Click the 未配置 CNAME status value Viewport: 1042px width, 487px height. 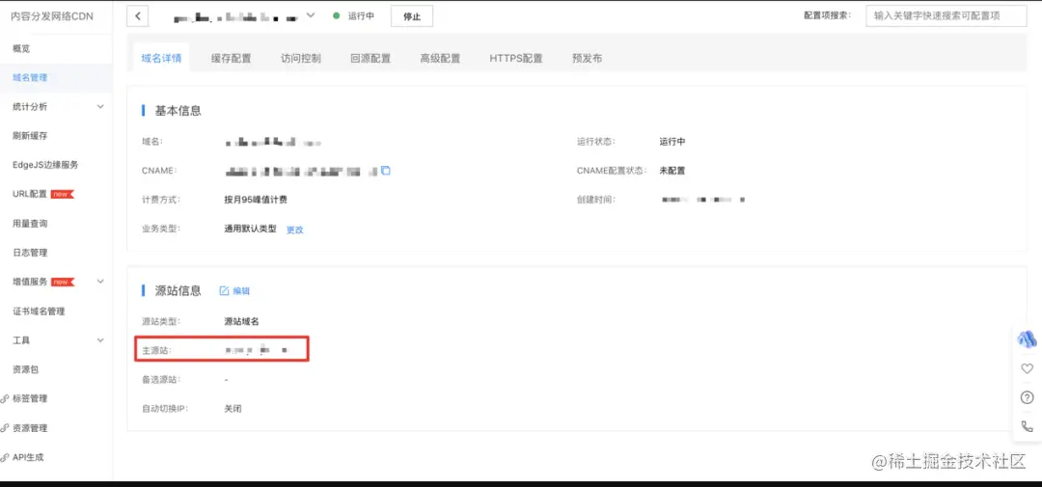point(672,171)
